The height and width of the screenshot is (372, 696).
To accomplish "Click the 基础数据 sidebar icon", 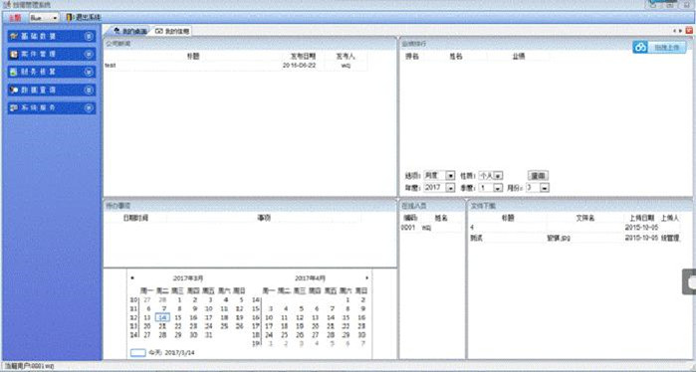I will click(x=14, y=37).
